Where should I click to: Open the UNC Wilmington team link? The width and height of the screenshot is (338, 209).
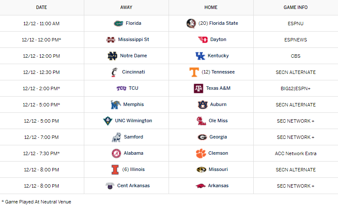(x=133, y=121)
